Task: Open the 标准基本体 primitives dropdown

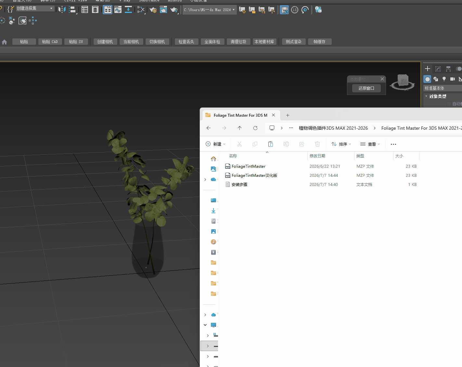Action: 443,88
